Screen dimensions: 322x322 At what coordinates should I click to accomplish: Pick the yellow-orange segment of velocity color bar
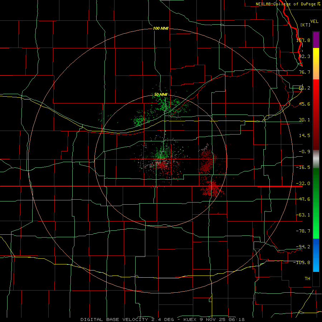[316, 64]
